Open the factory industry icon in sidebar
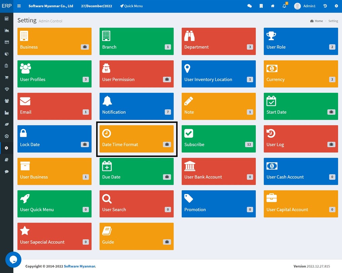The image size is (342, 273). [6, 113]
